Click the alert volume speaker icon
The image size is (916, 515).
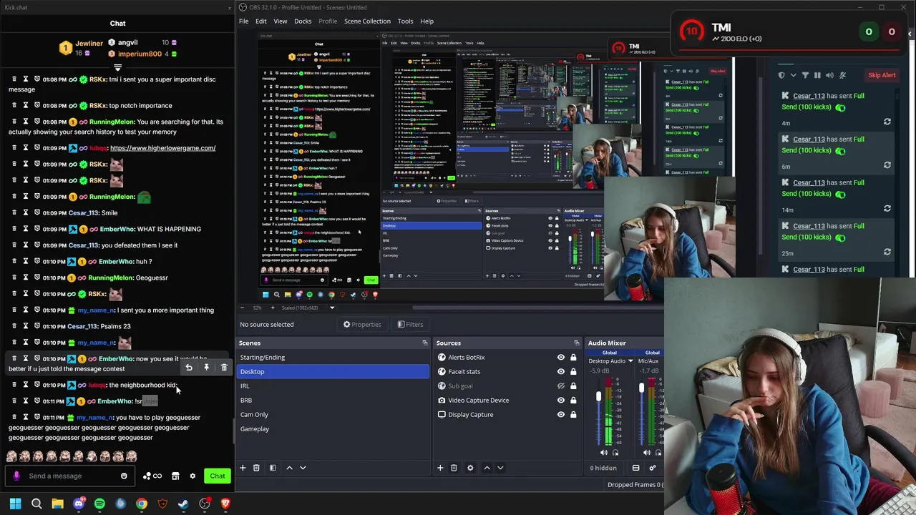pos(829,75)
